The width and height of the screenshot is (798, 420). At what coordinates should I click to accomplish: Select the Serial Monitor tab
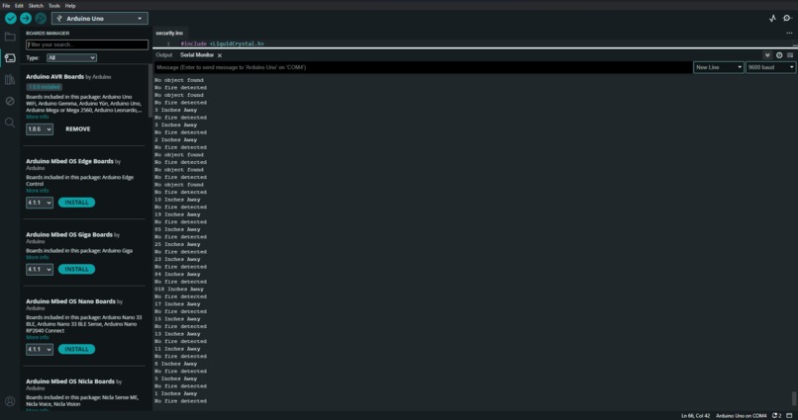coord(197,55)
